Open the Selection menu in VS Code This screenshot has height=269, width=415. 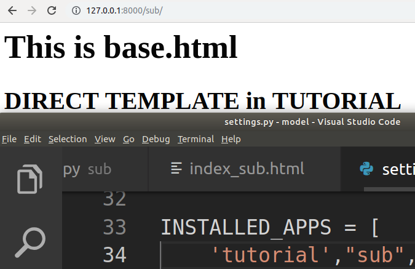68,139
